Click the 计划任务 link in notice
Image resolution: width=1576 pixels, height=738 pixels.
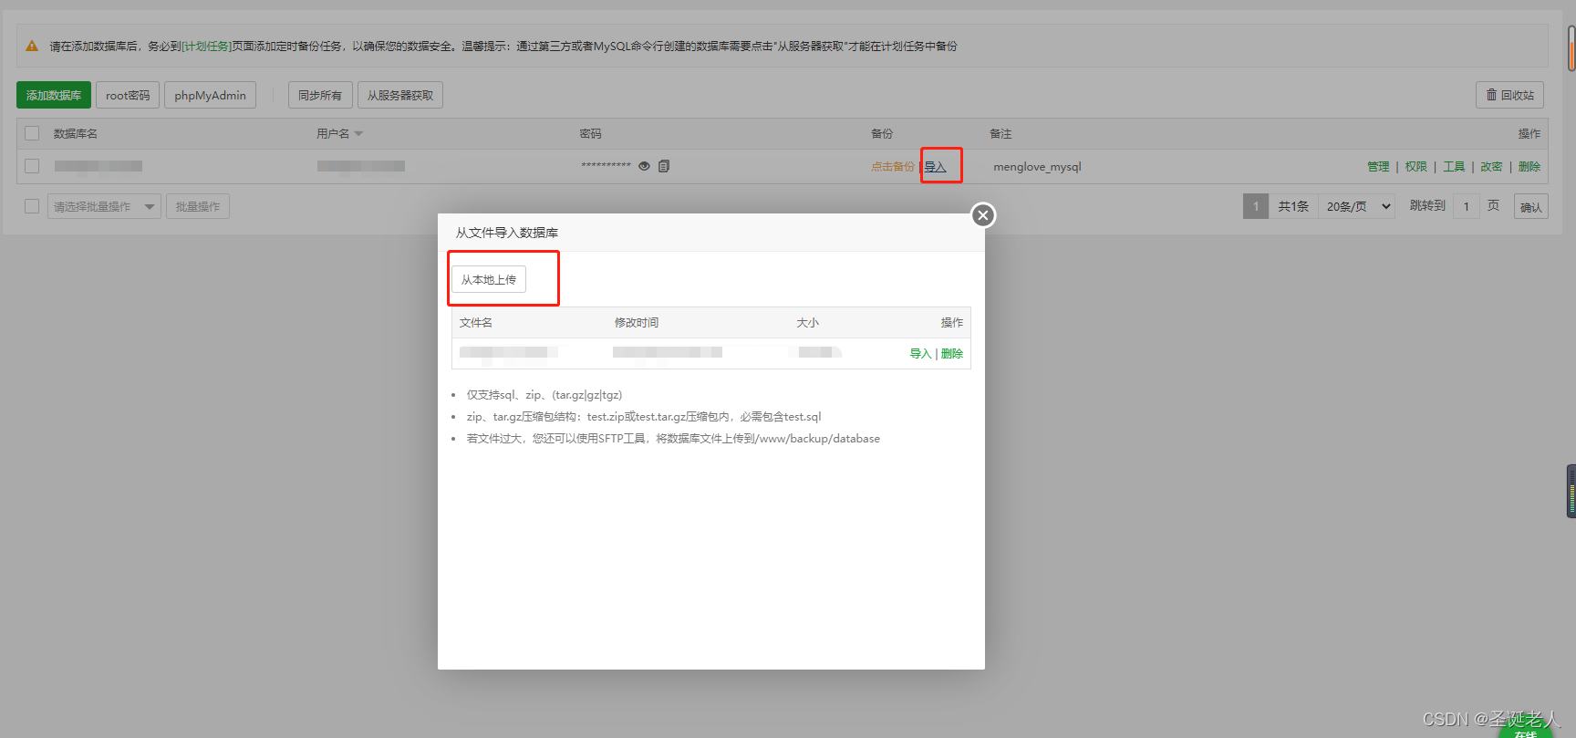click(x=206, y=46)
